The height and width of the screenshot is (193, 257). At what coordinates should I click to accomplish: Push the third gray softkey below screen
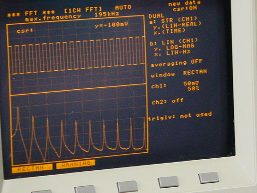[127, 187]
